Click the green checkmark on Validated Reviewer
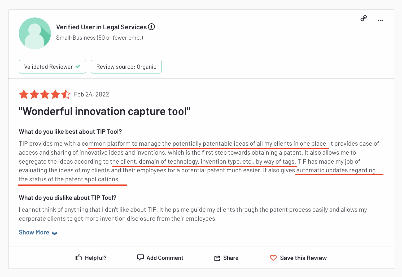The image size is (402, 277). coord(78,67)
